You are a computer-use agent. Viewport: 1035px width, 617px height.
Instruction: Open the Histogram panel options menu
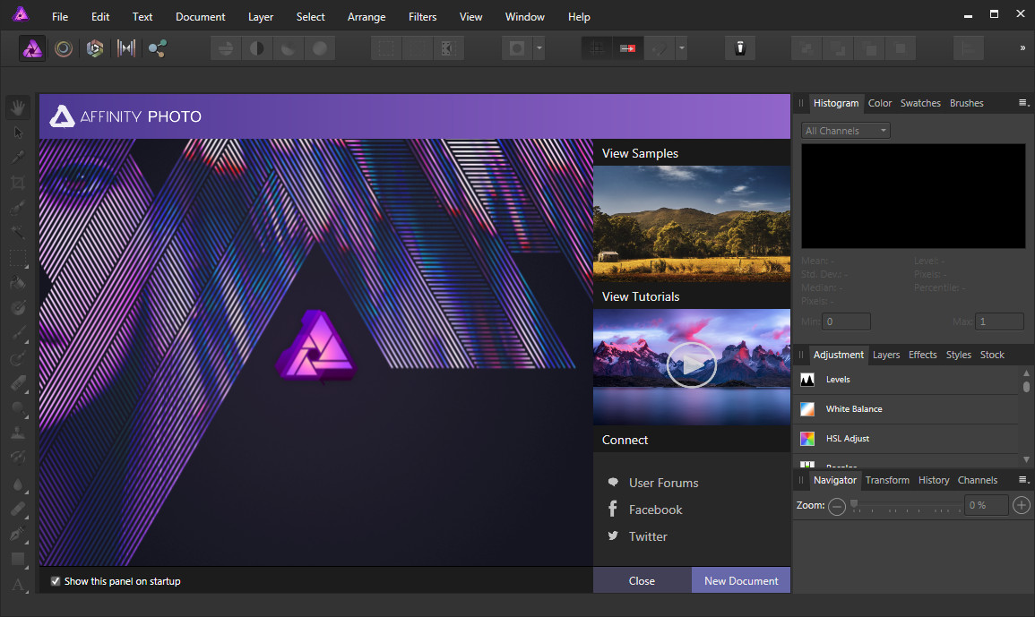click(x=1023, y=103)
